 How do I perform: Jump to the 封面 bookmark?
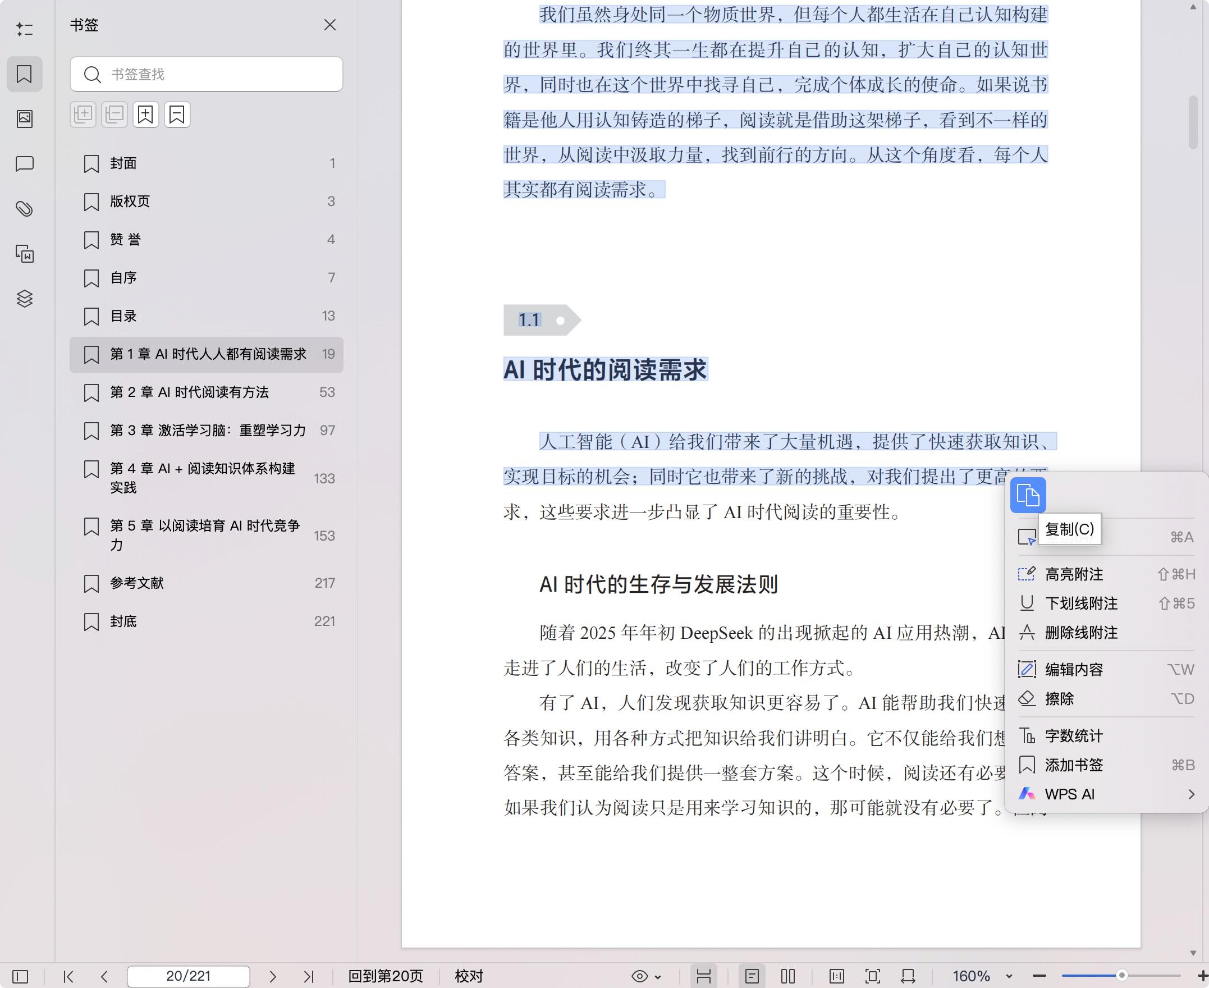207,163
